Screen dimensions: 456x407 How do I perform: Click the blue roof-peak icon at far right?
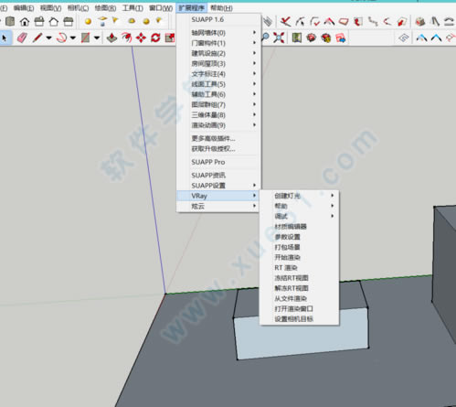(x=436, y=37)
